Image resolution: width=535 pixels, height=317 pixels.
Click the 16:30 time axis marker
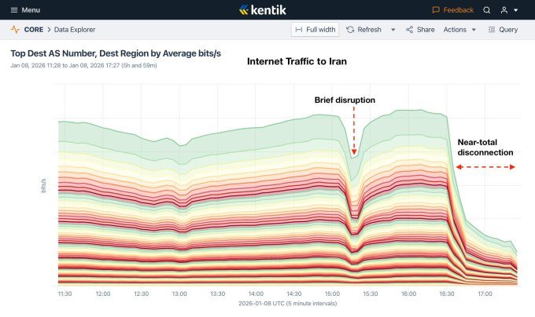click(x=447, y=294)
